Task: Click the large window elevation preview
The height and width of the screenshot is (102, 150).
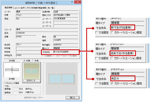Action: (62, 79)
